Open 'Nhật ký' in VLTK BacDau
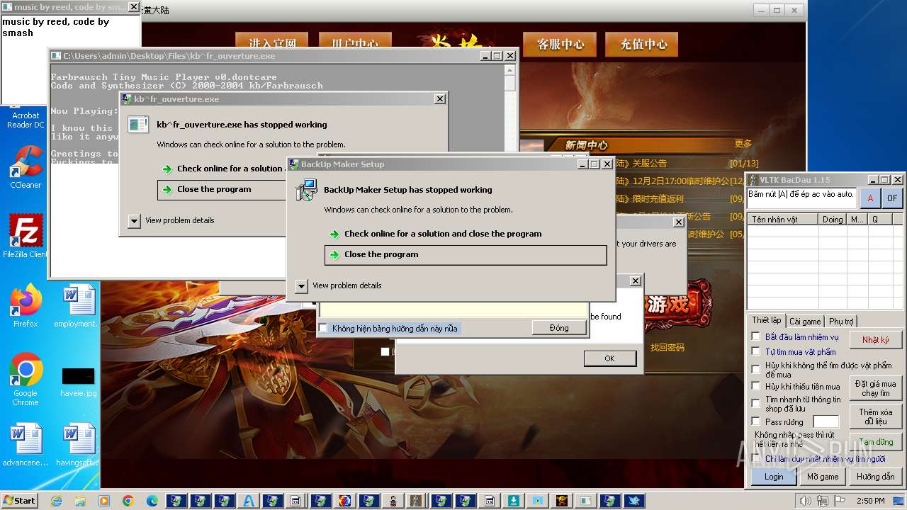This screenshot has width=907, height=510. (876, 340)
